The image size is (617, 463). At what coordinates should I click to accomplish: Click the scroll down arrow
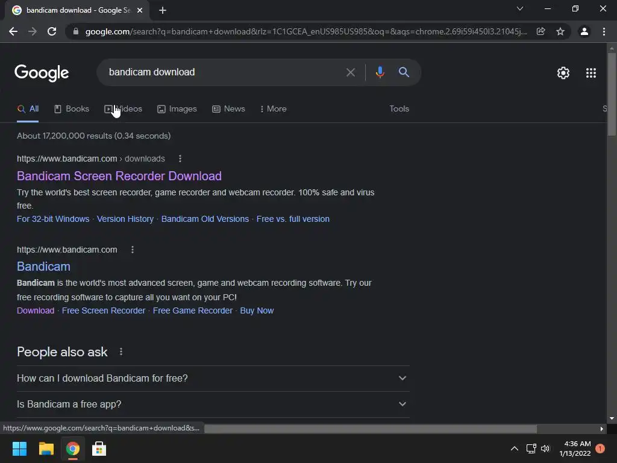click(612, 418)
